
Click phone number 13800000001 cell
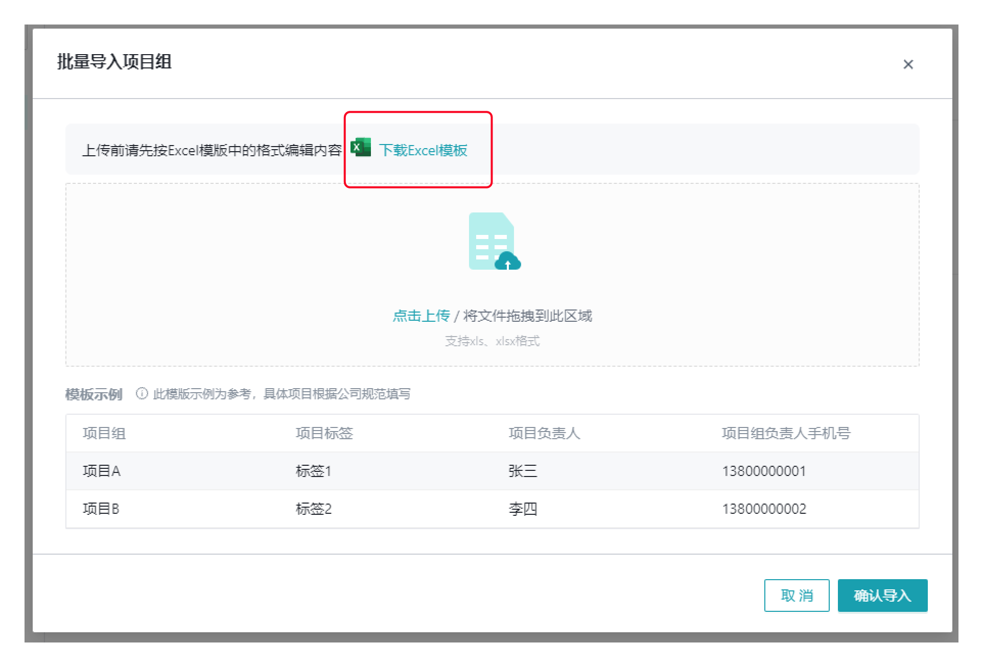point(764,471)
